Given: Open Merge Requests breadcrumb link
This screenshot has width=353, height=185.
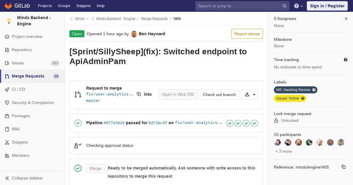Looking at the screenshot, I should (154, 18).
